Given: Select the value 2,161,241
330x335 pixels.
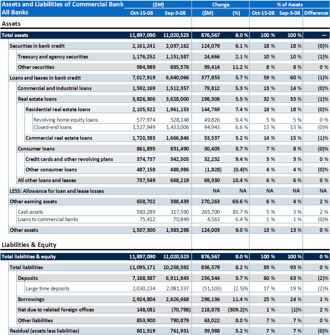Looking at the screenshot, I should point(144,46).
